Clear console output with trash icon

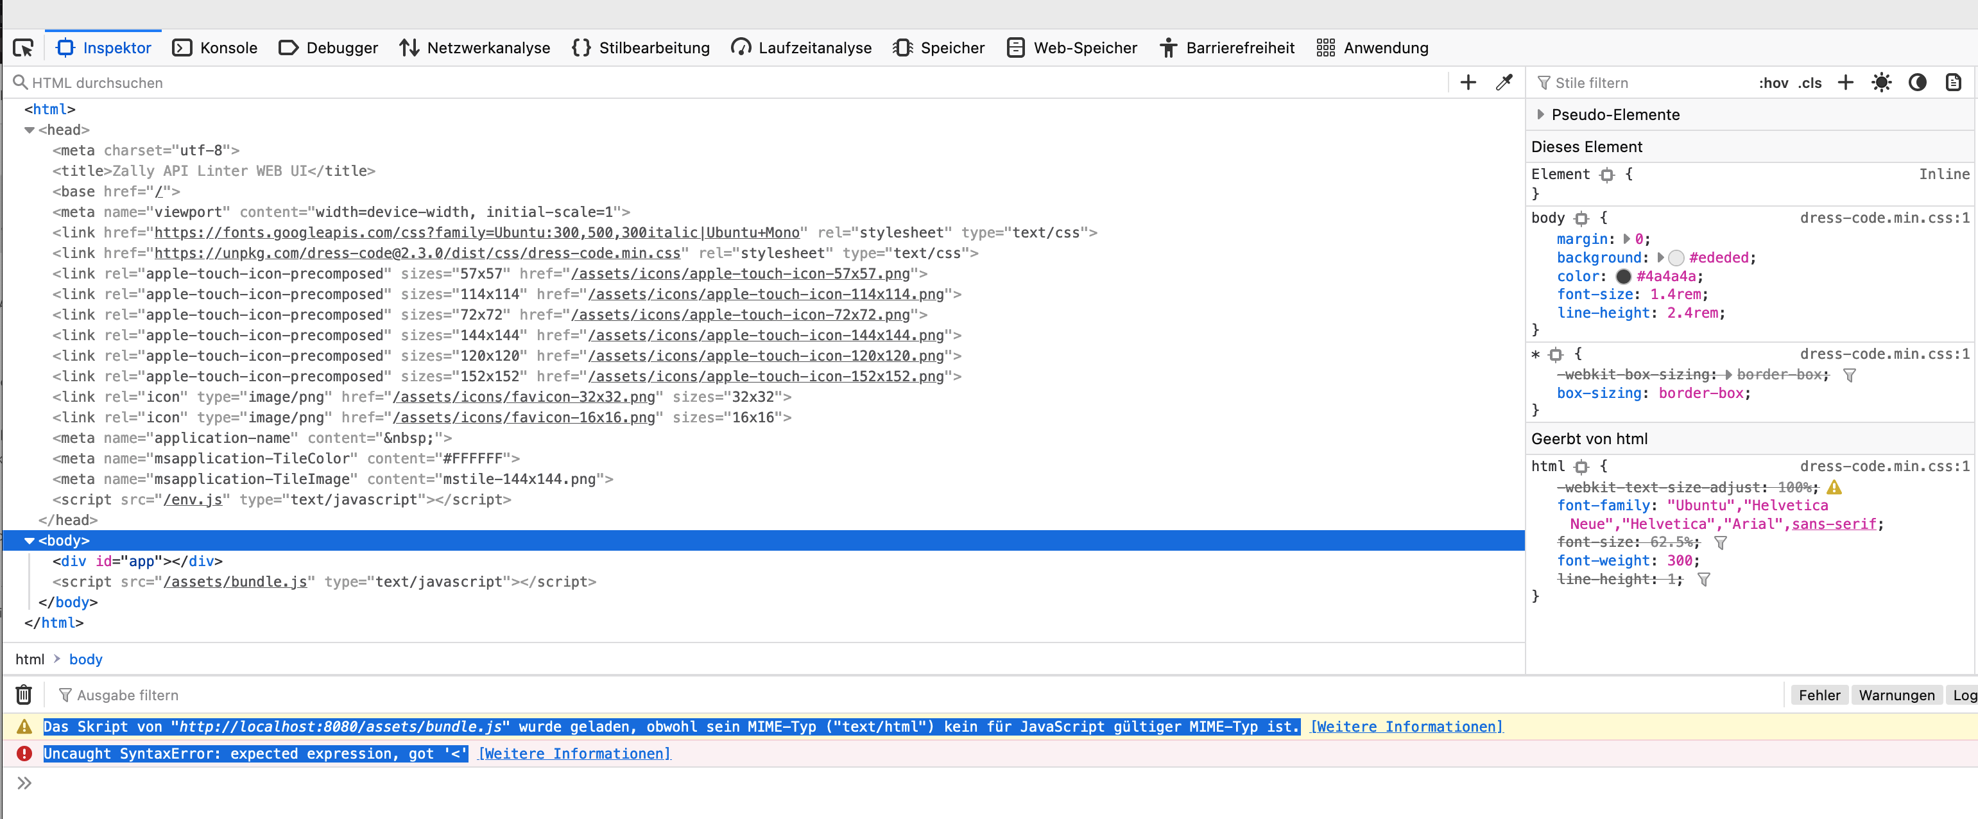click(23, 694)
